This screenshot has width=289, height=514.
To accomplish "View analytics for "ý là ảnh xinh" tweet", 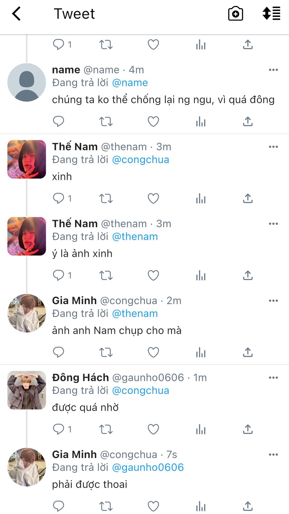I will pyautogui.click(x=201, y=275).
